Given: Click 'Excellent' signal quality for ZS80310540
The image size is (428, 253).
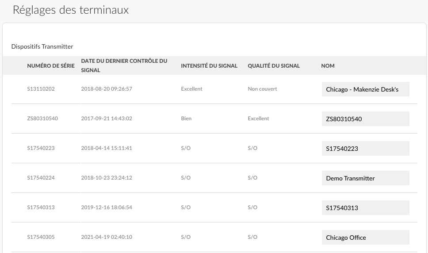Looking at the screenshot, I should point(259,119).
